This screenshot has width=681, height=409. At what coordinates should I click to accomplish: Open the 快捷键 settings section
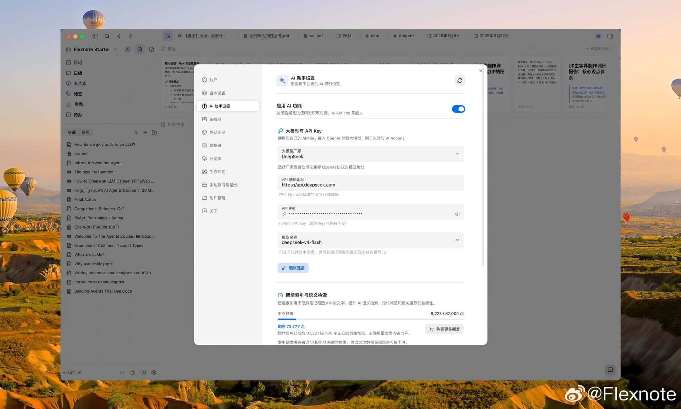pos(228,145)
